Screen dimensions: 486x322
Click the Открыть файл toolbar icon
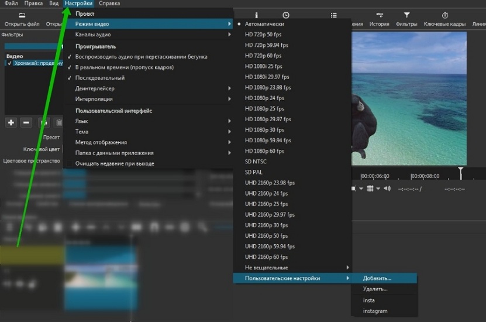(22, 15)
